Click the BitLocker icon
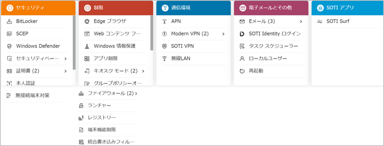The image size is (384, 146). point(9,21)
